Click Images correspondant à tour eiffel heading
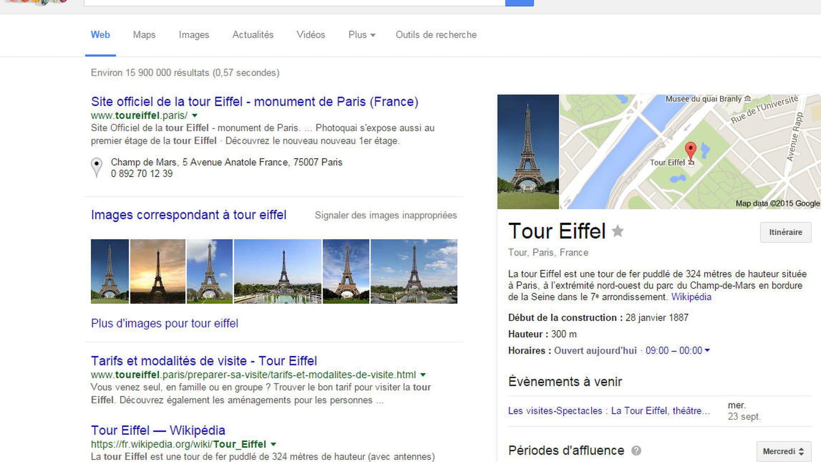 pos(188,215)
